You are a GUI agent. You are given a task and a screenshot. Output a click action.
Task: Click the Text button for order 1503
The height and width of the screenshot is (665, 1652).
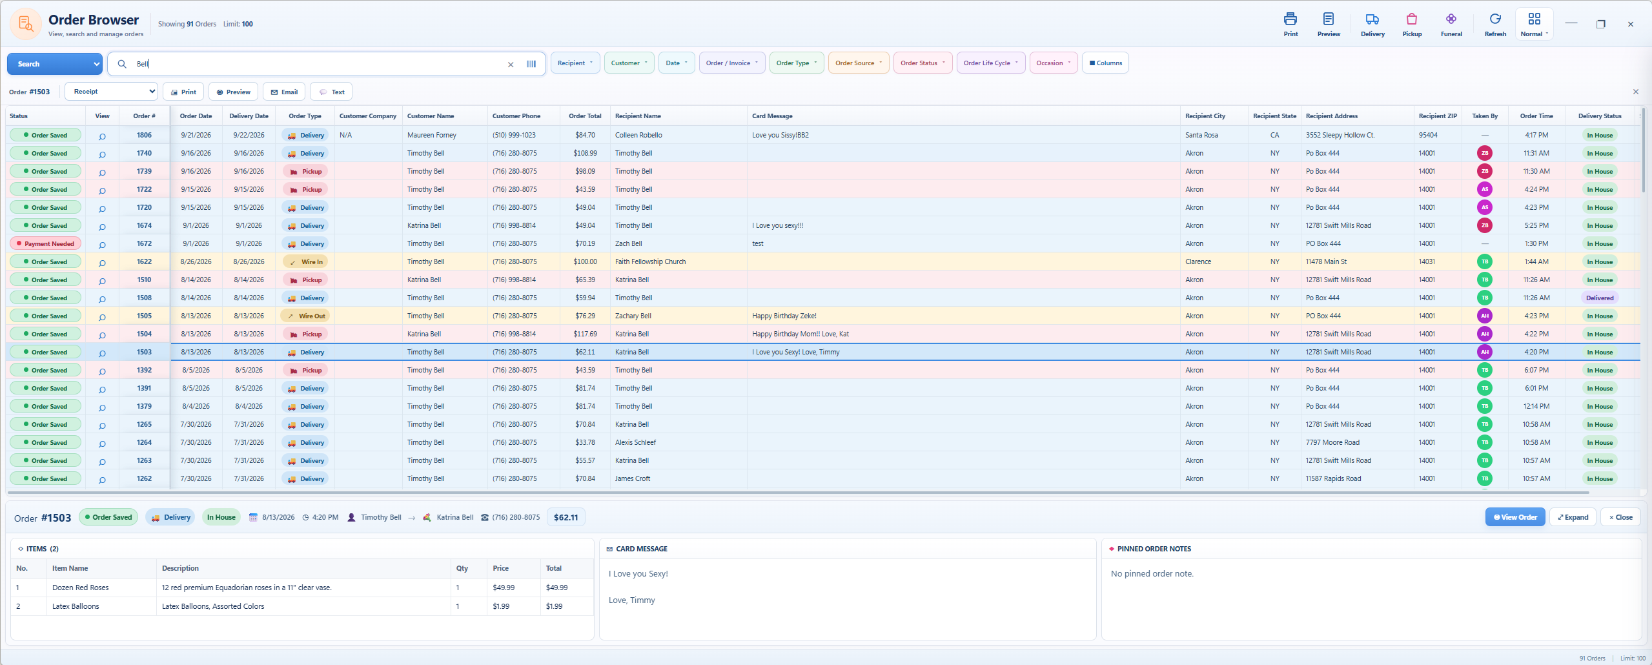coord(331,92)
